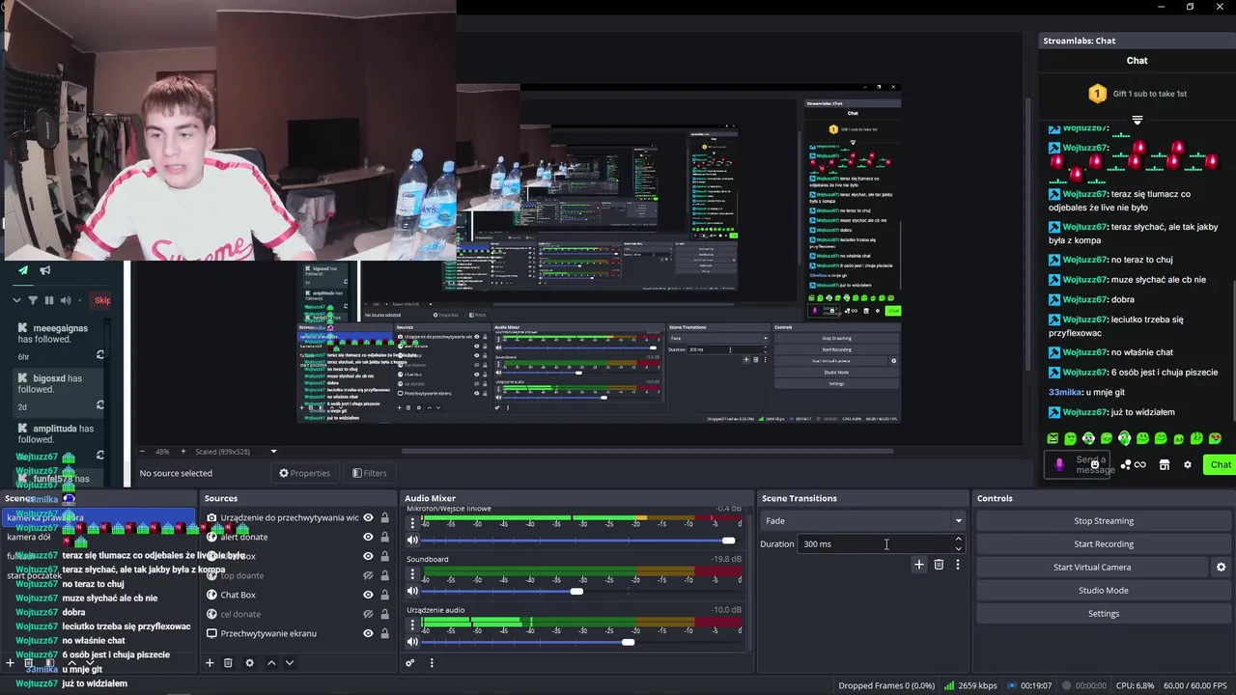Hide the alert donate source

click(x=368, y=537)
